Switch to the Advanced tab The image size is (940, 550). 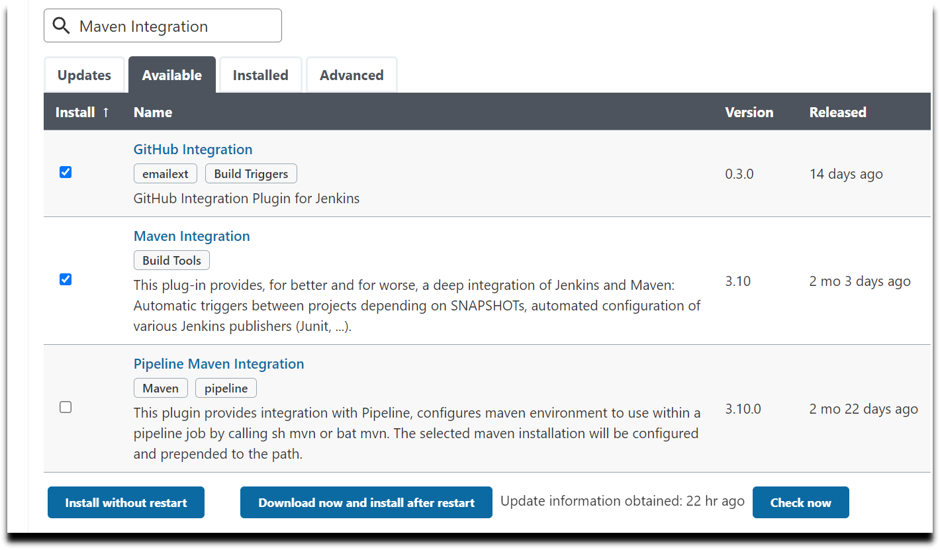tap(352, 75)
